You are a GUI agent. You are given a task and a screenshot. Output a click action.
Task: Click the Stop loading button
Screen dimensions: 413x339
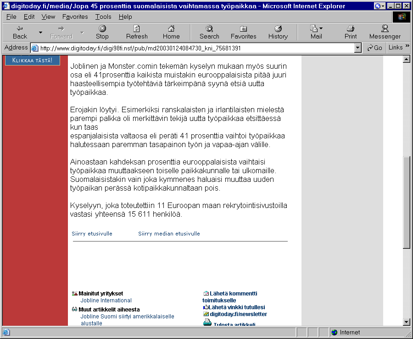tap(102, 33)
